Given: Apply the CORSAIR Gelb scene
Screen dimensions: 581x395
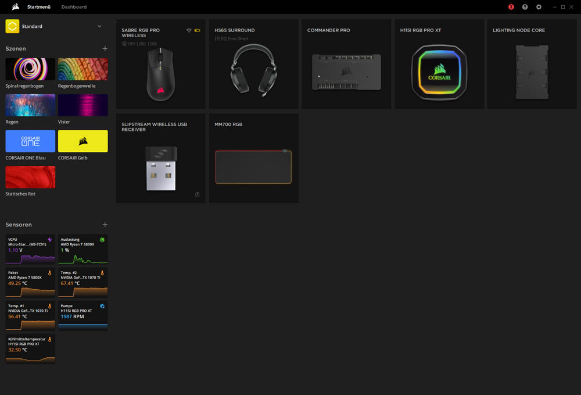Looking at the screenshot, I should (83, 141).
